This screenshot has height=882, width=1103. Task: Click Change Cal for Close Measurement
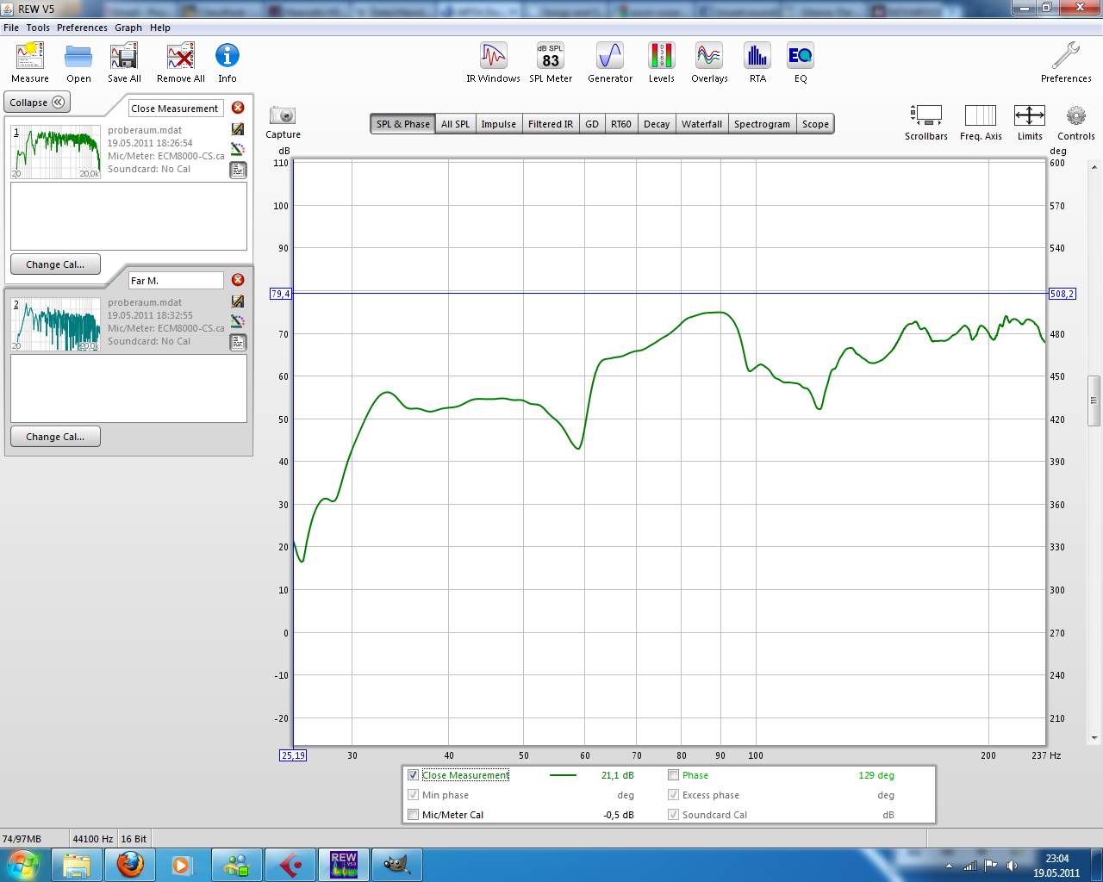pos(55,264)
